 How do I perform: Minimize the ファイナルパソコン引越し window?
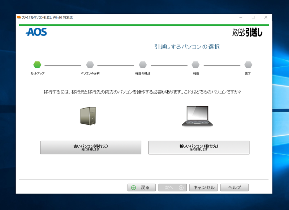coord(240,17)
